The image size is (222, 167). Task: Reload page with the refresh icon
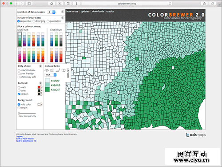pos(170,4)
